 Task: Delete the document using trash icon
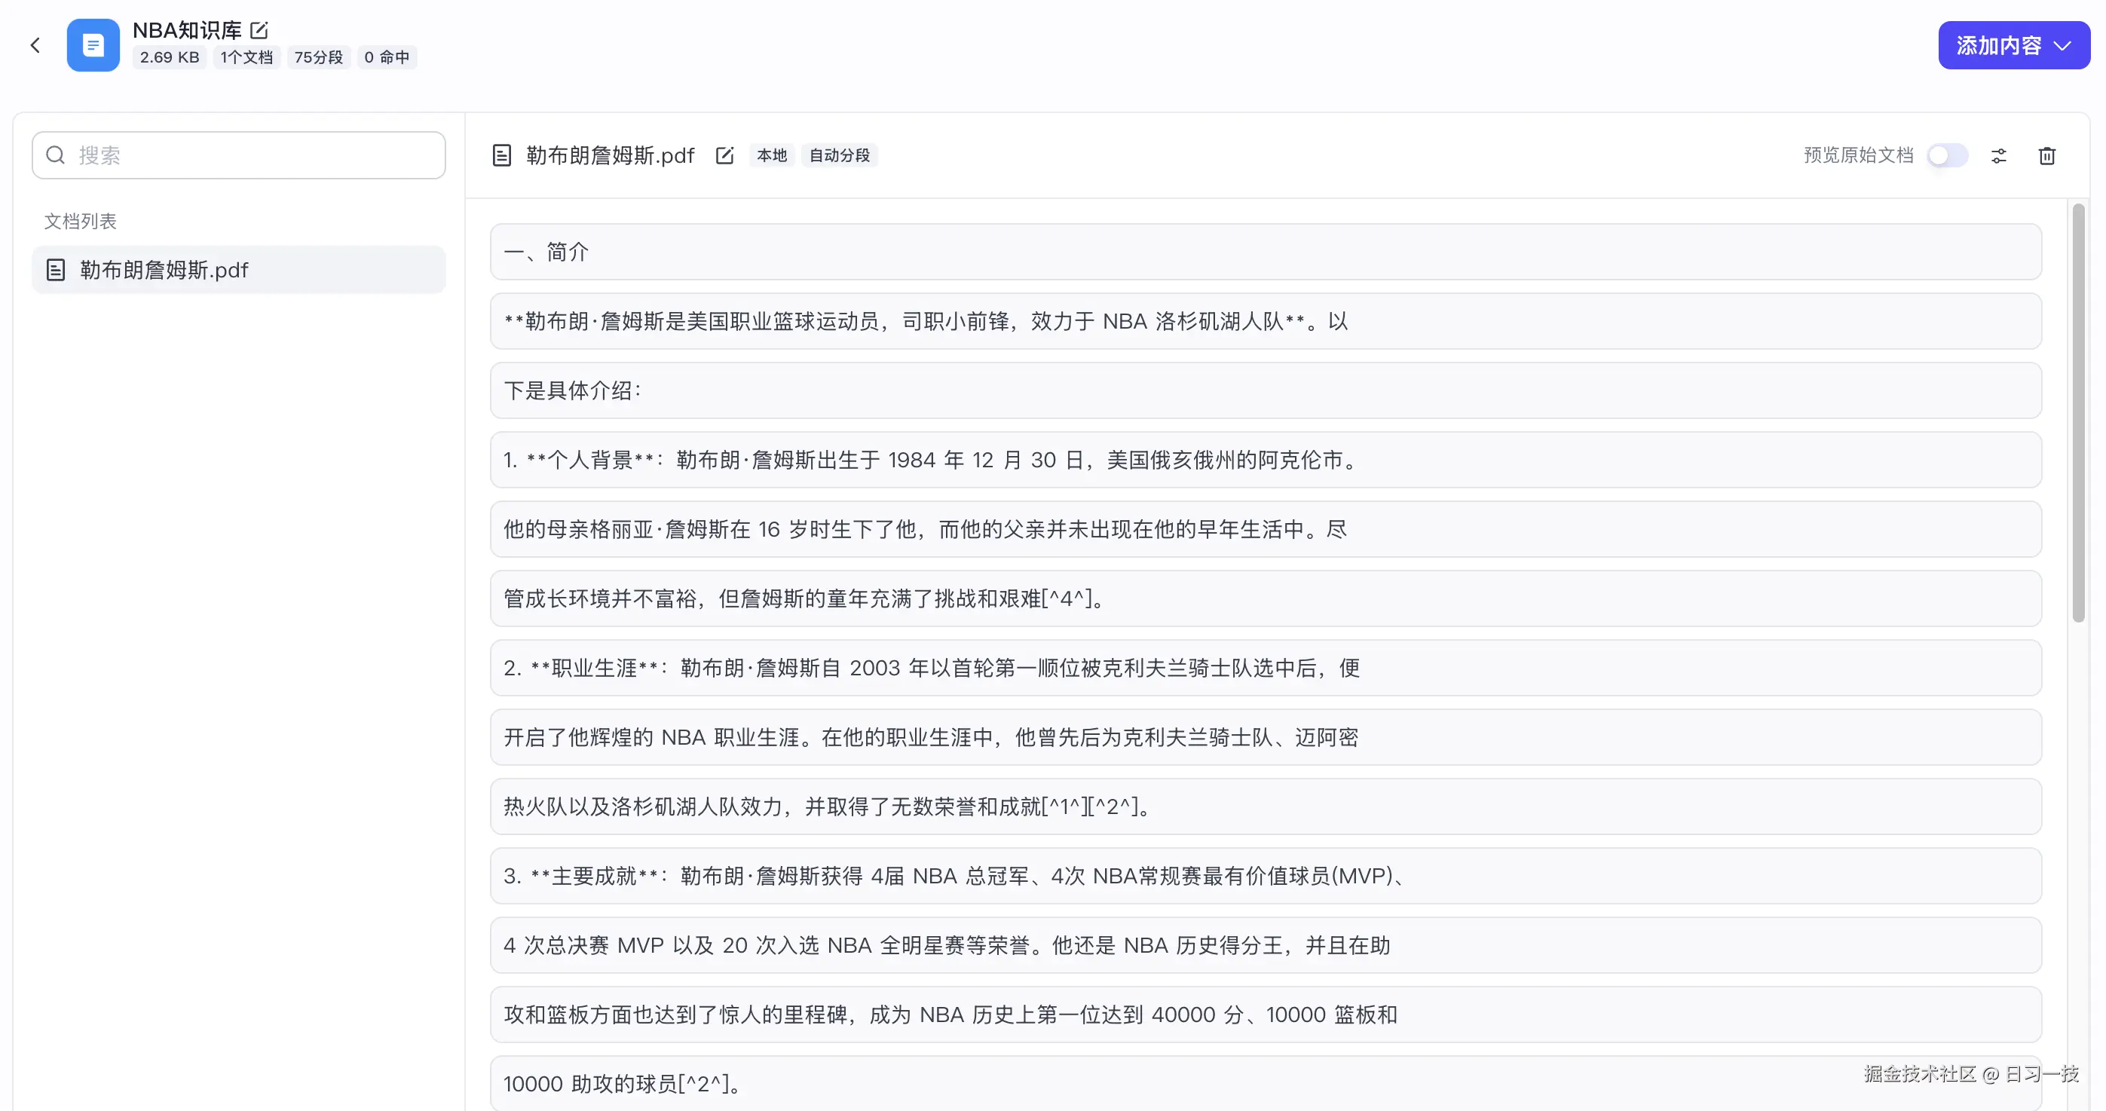tap(2047, 155)
